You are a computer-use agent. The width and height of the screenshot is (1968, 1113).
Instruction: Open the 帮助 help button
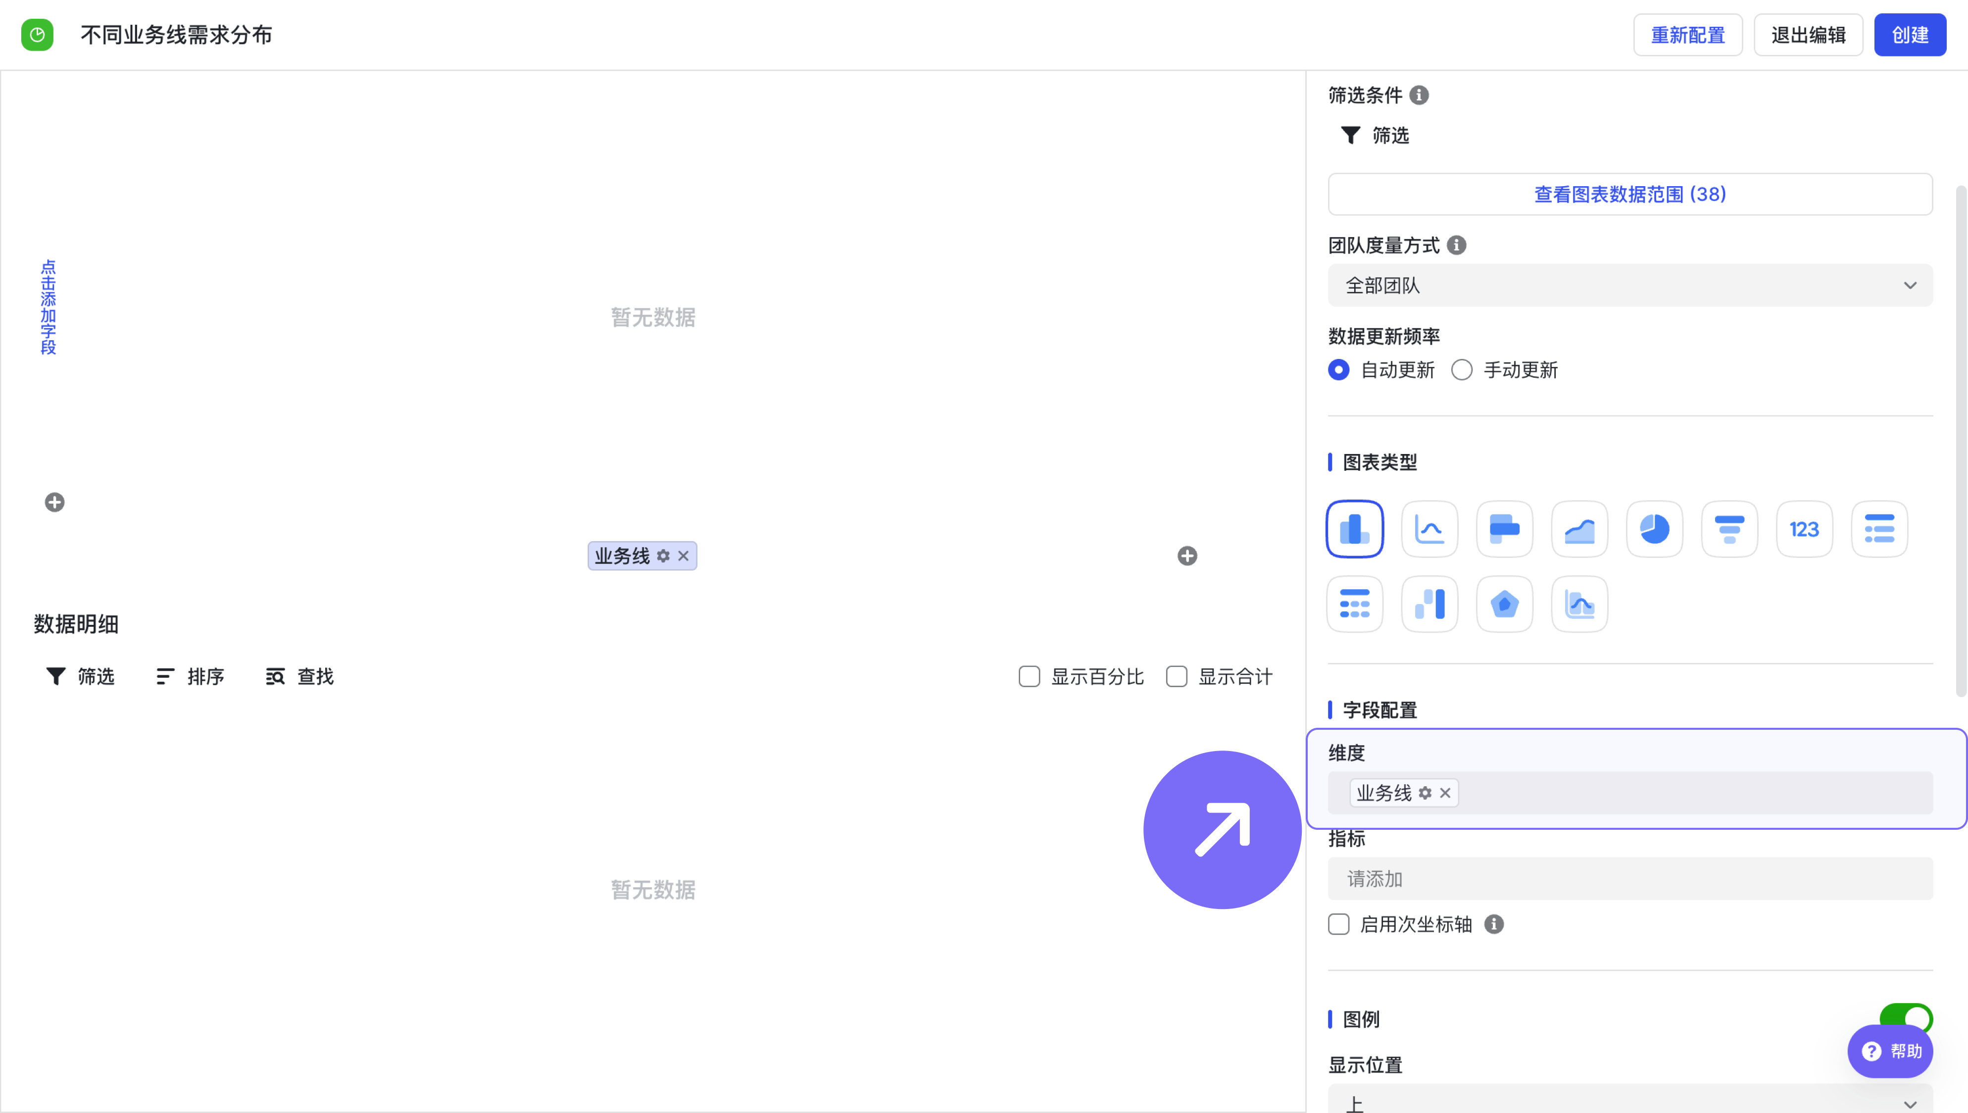(x=1890, y=1051)
